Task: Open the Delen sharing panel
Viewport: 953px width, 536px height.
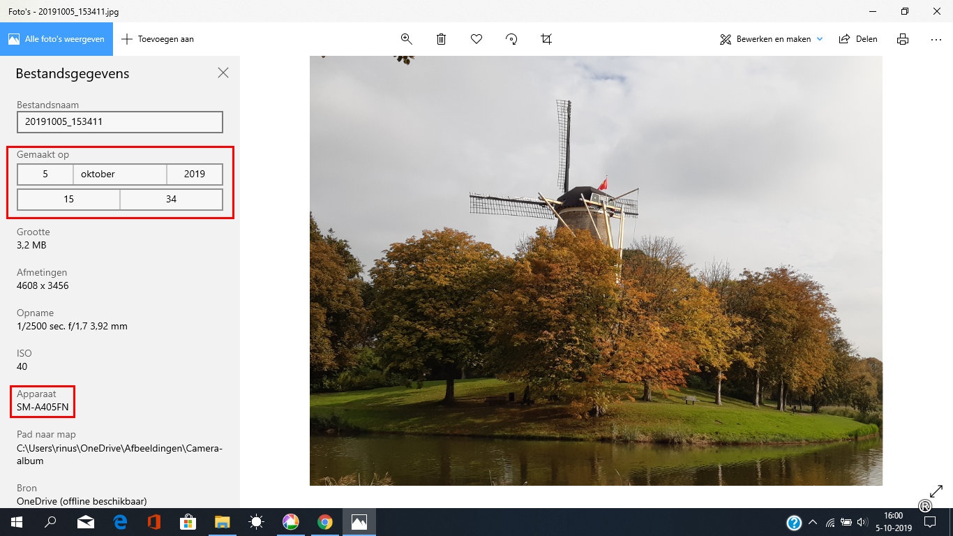Action: coord(857,39)
